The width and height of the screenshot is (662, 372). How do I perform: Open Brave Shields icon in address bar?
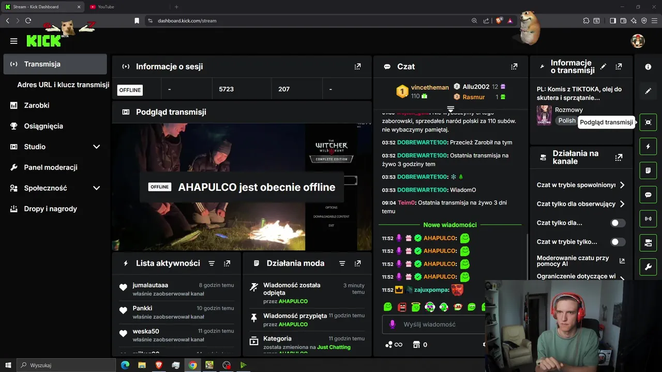pyautogui.click(x=499, y=21)
